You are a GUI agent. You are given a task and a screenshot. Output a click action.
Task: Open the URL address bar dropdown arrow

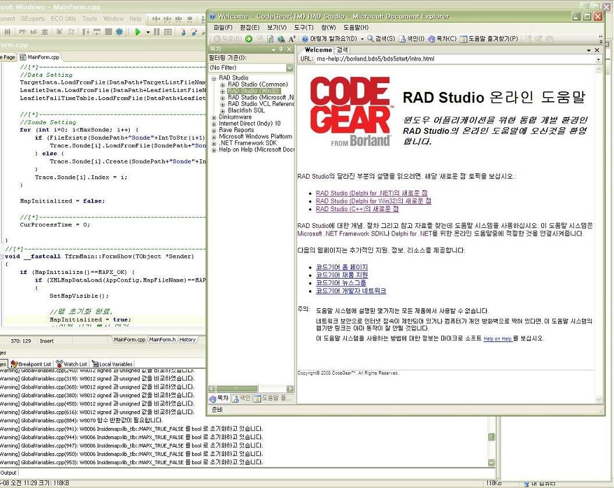pyautogui.click(x=598, y=59)
